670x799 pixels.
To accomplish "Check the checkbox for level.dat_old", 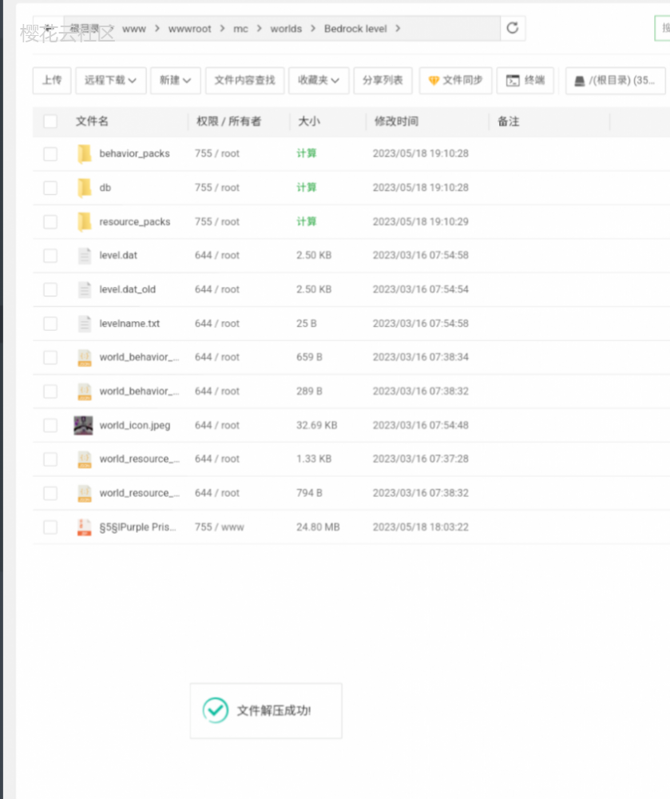I will 50,289.
